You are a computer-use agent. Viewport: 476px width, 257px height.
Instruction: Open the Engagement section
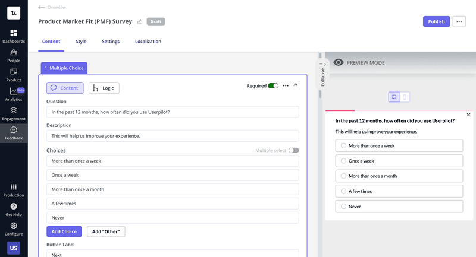pos(14,114)
